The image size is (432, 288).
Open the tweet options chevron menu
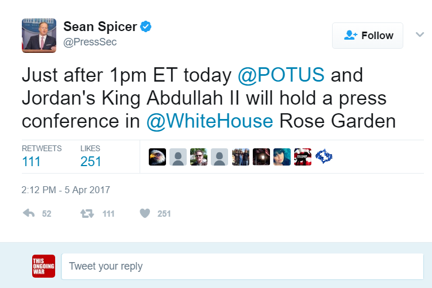tap(420, 34)
